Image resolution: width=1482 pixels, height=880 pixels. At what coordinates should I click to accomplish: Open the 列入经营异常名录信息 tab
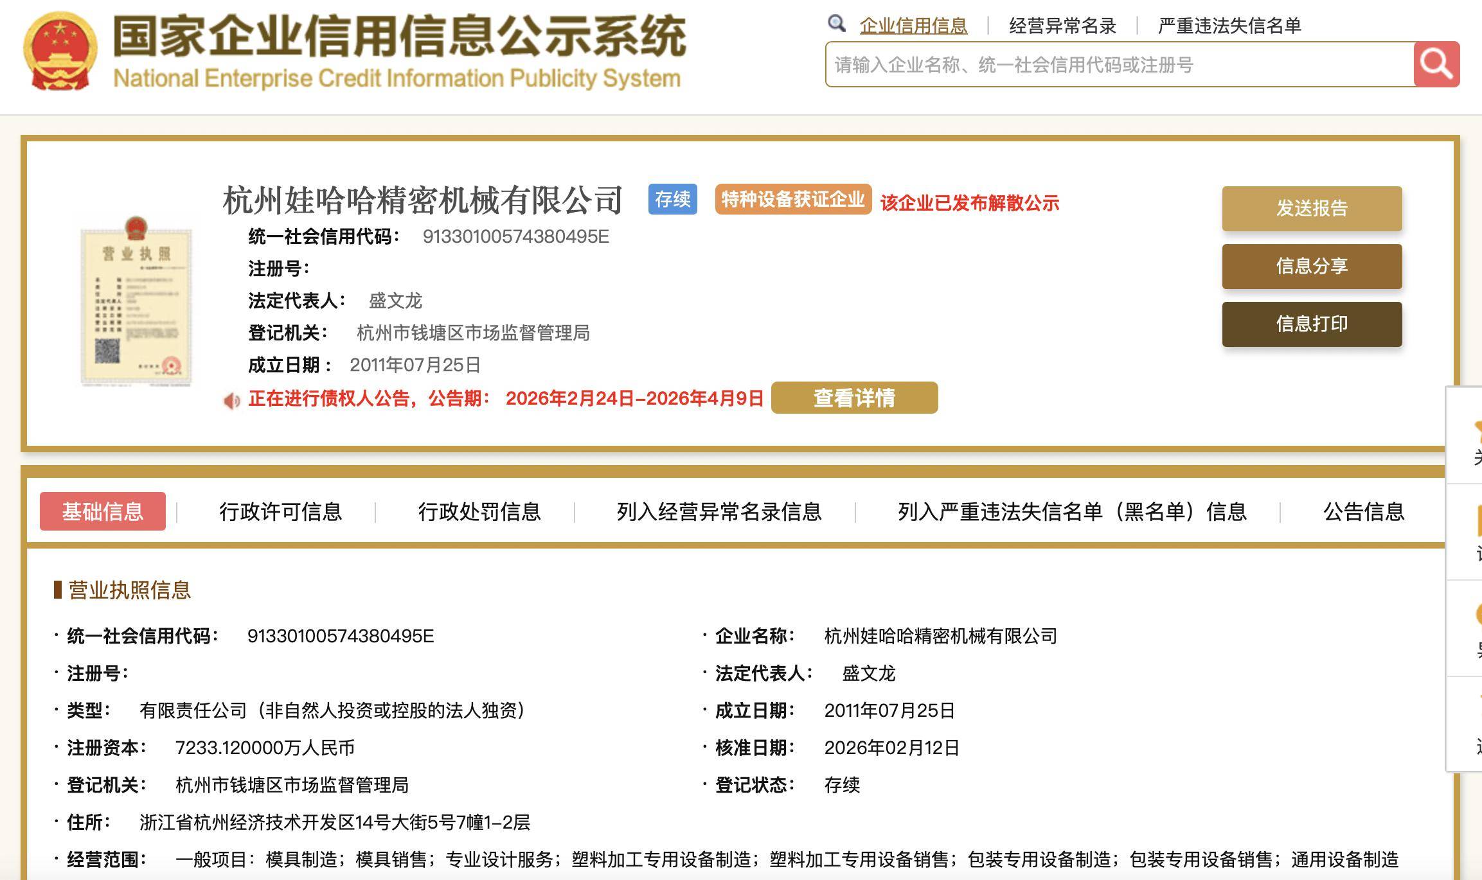coord(719,511)
